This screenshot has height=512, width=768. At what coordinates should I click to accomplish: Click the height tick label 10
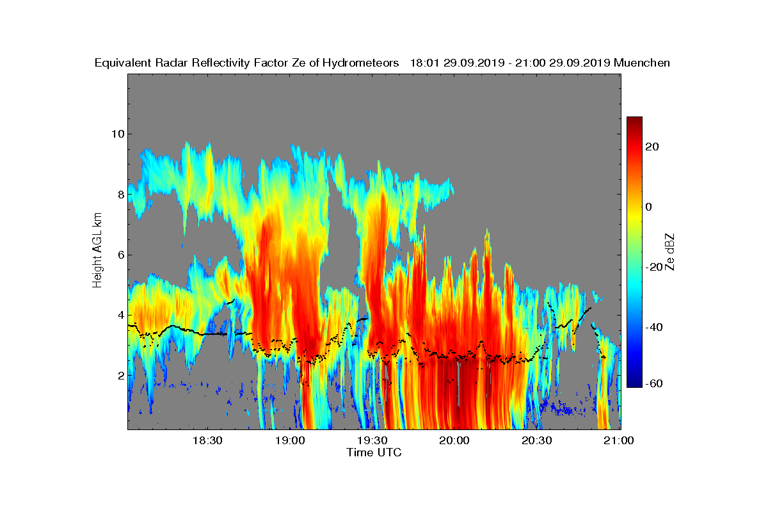coord(117,134)
